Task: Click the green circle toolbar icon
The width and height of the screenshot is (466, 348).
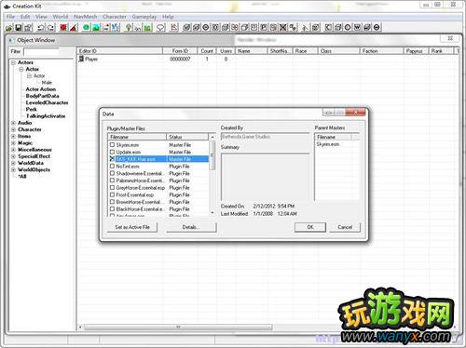Action: tap(86, 27)
